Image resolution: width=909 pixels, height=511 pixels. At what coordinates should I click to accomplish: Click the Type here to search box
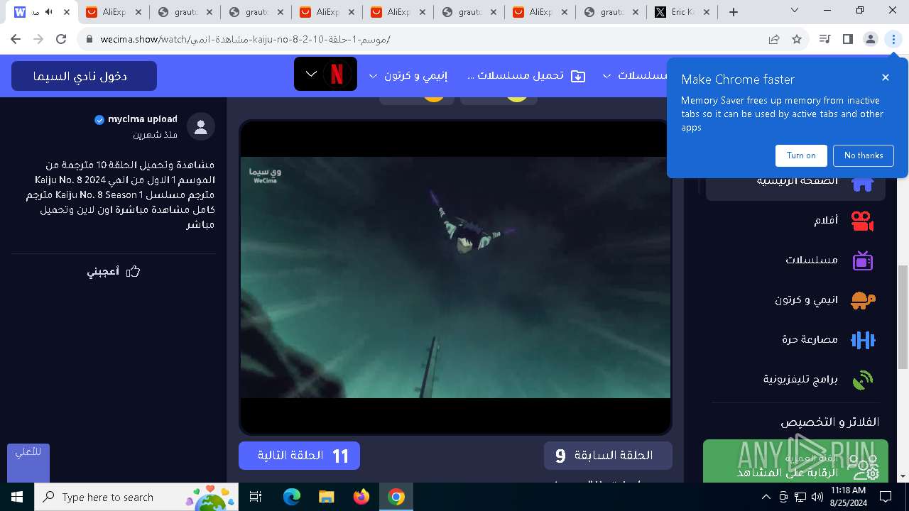[x=136, y=497]
